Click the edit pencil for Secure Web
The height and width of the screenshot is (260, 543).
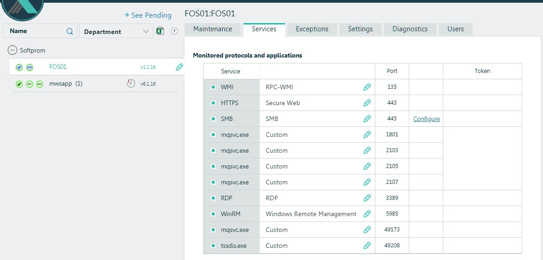click(x=367, y=103)
